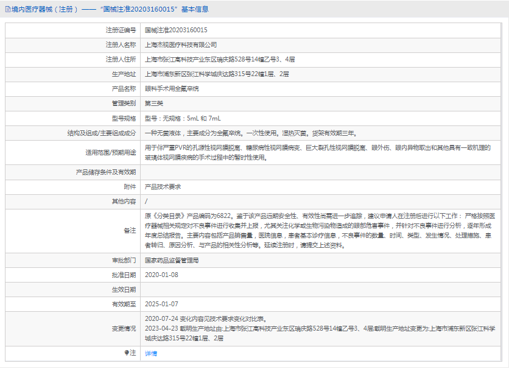The width and height of the screenshot is (509, 369).
Task: Click approving department 国家药品监督管理局
Action: click(172, 260)
